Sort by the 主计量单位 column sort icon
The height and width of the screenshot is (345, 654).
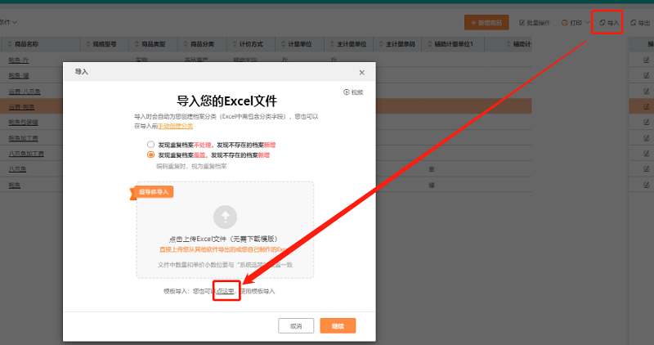point(332,44)
